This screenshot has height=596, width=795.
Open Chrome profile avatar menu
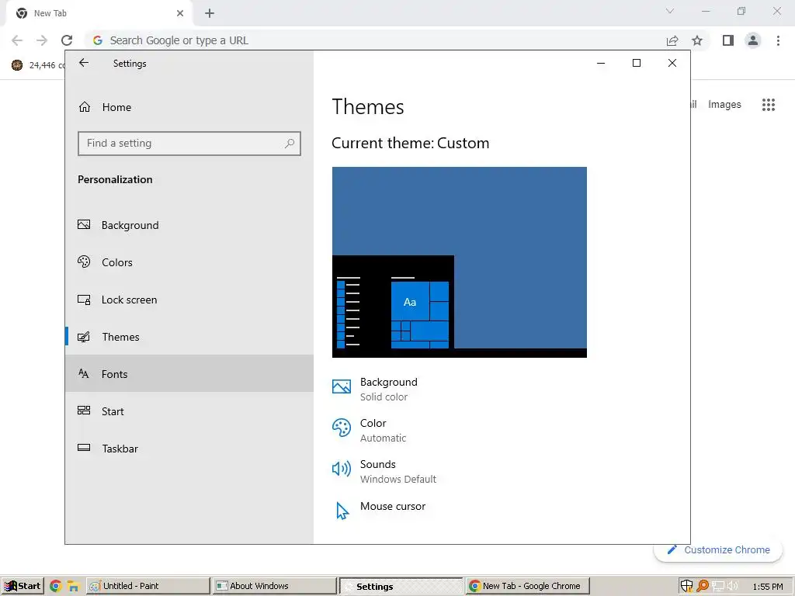[753, 40]
